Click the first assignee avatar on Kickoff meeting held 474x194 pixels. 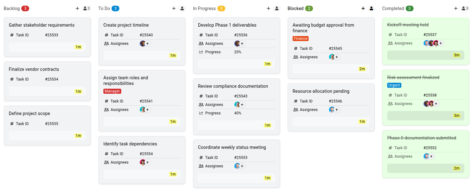point(426,43)
